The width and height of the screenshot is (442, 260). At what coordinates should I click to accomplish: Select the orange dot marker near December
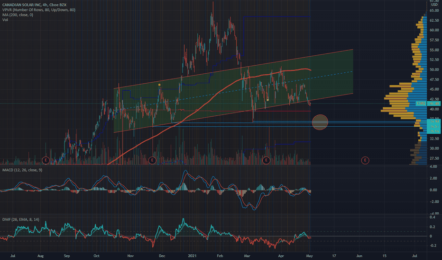[159, 85]
